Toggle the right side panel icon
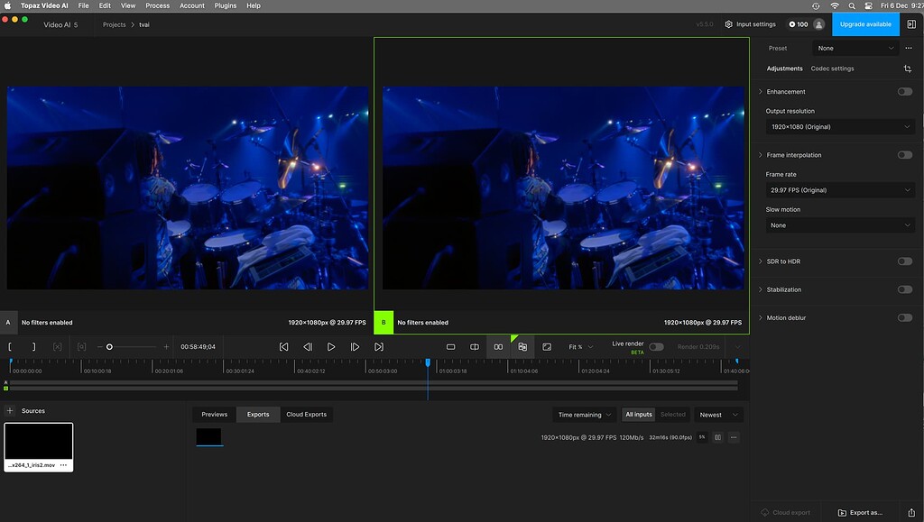Viewport: 924px width, 522px height. (x=911, y=24)
